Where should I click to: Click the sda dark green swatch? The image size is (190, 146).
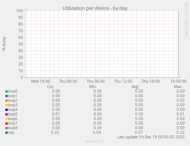pos(6,133)
